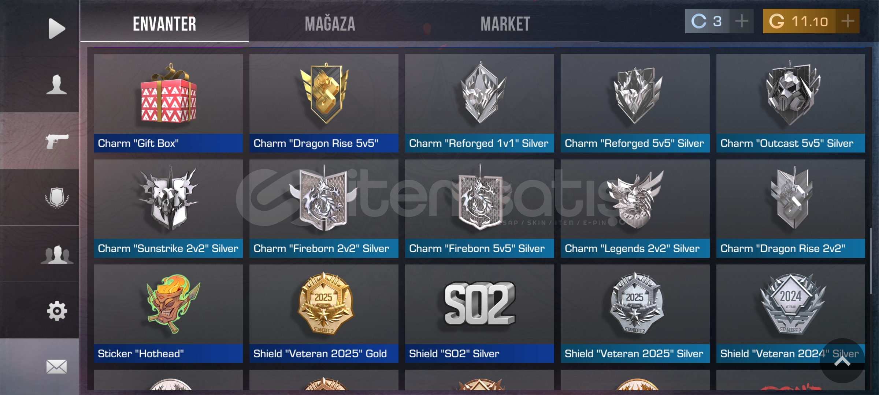Select the ENVANTER tab
879x395 pixels.
tap(164, 24)
